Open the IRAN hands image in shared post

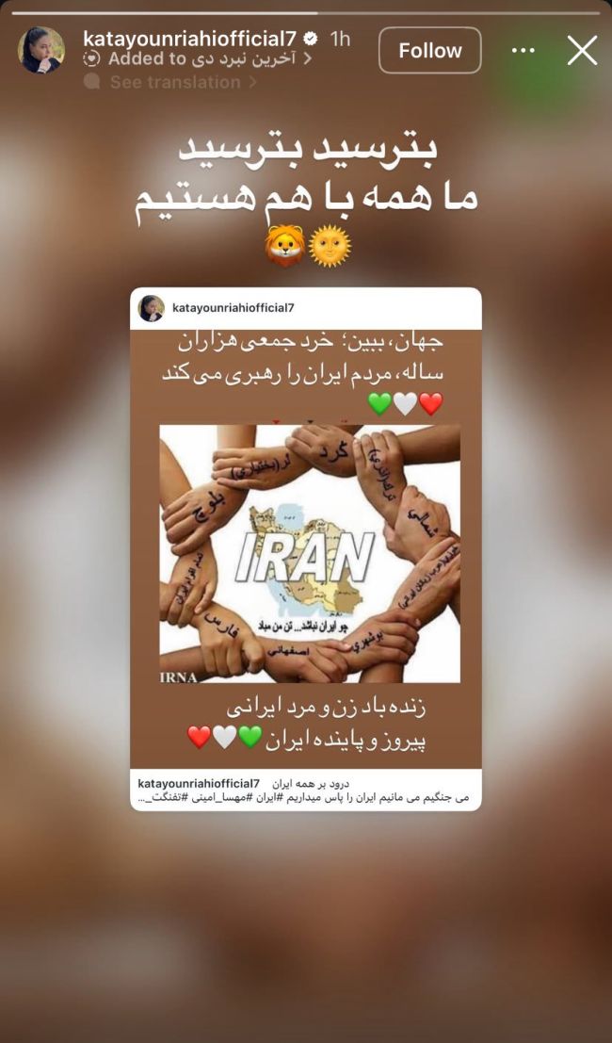[310, 554]
